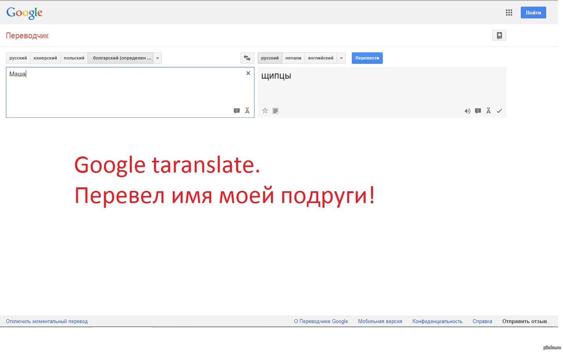The height and width of the screenshot is (352, 563).
Task: Open Конфиденциальность link
Action: (437, 321)
